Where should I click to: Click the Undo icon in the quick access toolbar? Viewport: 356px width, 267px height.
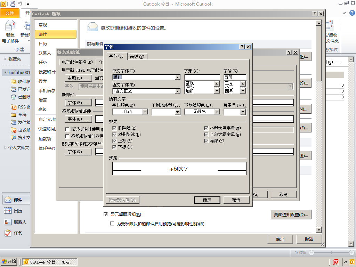coord(20,3)
